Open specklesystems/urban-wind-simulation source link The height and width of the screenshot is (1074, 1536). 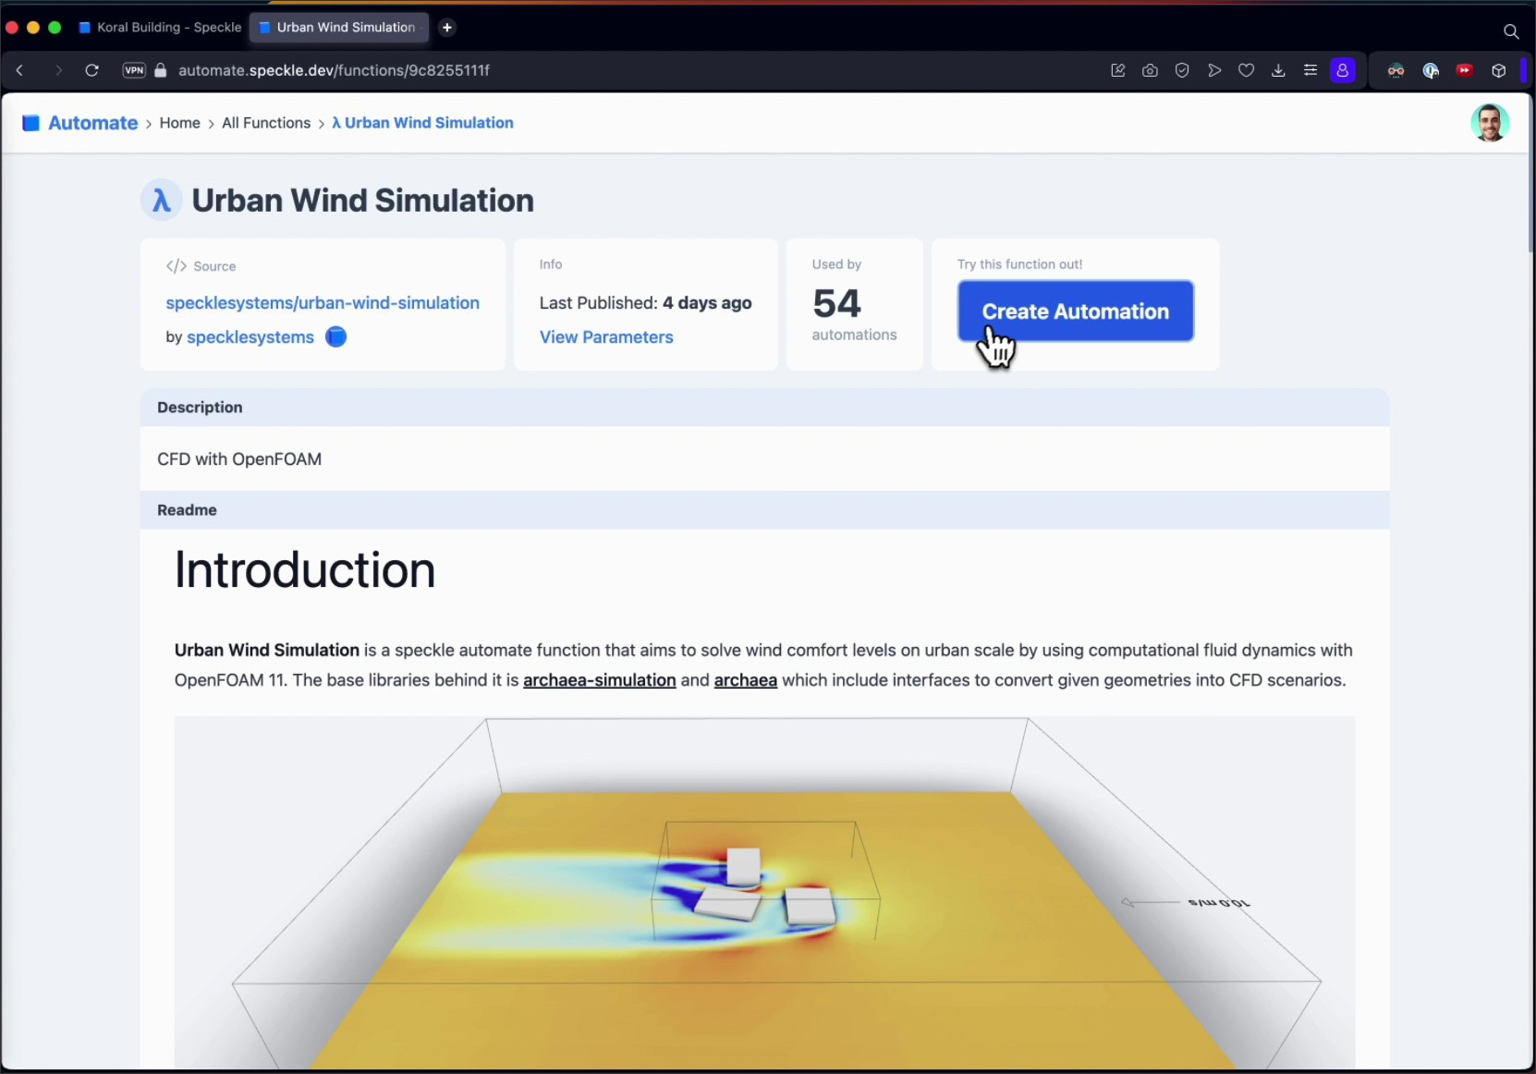323,303
